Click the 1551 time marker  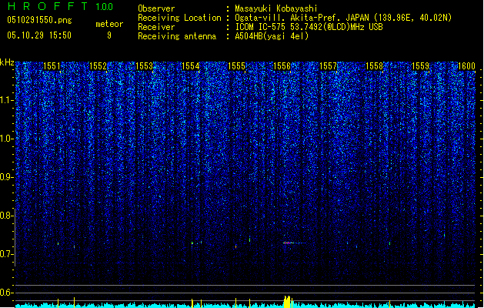(x=52, y=66)
